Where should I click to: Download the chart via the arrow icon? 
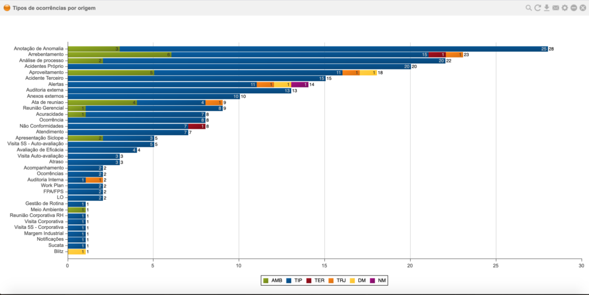point(546,8)
